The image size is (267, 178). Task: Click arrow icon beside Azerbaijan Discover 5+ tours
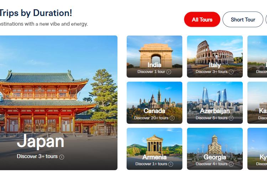(x=231, y=118)
